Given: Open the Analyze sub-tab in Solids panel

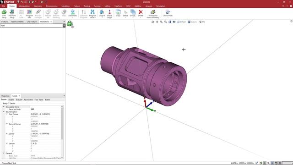Looking at the screenshot, I should [x=11, y=100].
